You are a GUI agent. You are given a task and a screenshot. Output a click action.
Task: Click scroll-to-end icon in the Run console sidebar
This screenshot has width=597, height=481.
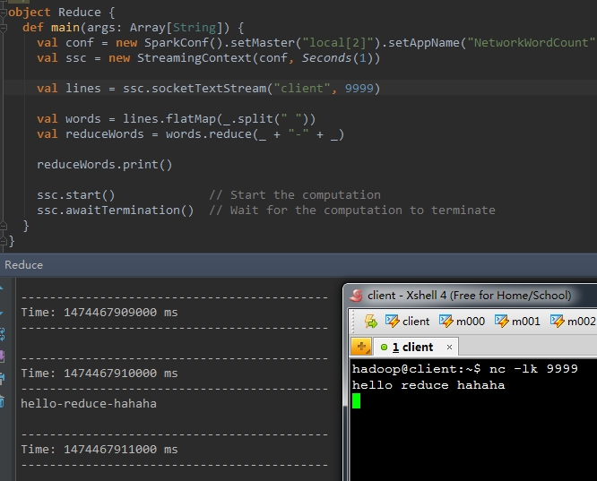tap(3, 356)
